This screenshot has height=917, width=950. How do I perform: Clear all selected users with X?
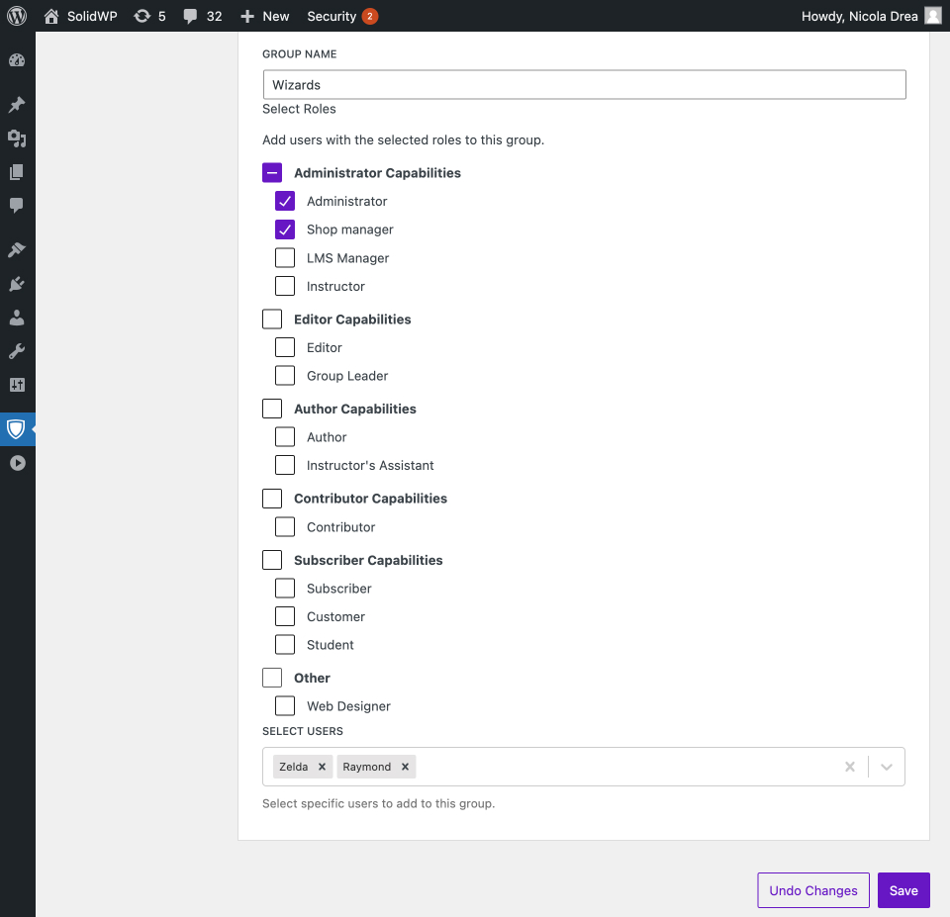pos(849,767)
